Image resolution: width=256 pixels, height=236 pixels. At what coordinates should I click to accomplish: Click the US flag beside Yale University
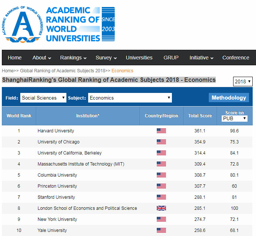(x=161, y=230)
